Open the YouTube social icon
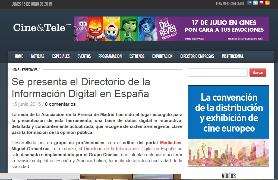 [261, 3]
